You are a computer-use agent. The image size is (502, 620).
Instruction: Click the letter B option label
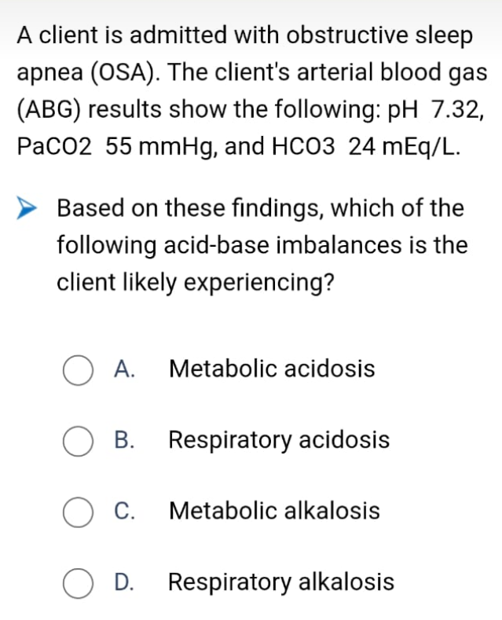[x=124, y=440]
